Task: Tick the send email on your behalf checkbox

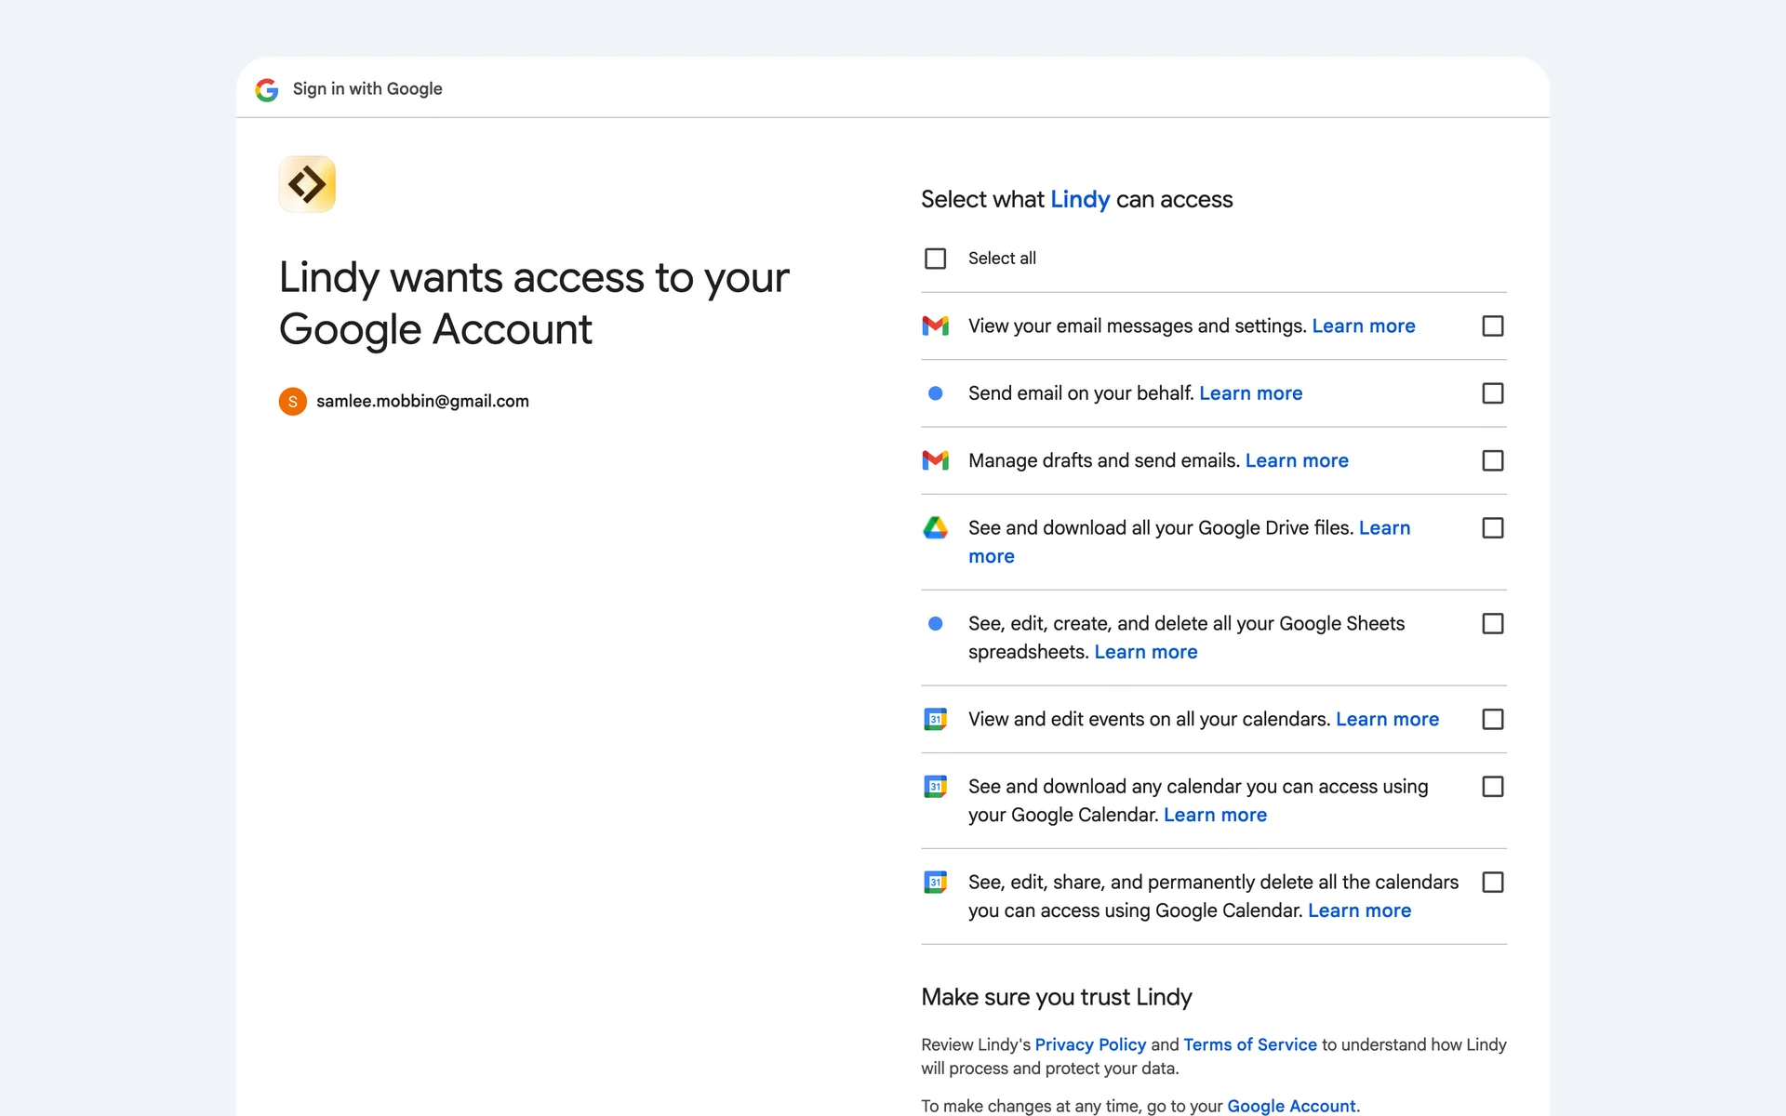Action: [1492, 393]
